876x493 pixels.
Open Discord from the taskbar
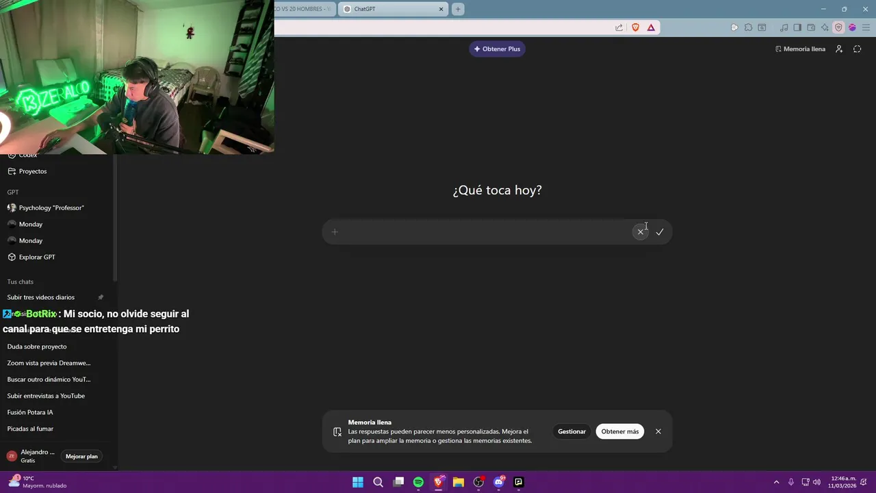pos(499,482)
